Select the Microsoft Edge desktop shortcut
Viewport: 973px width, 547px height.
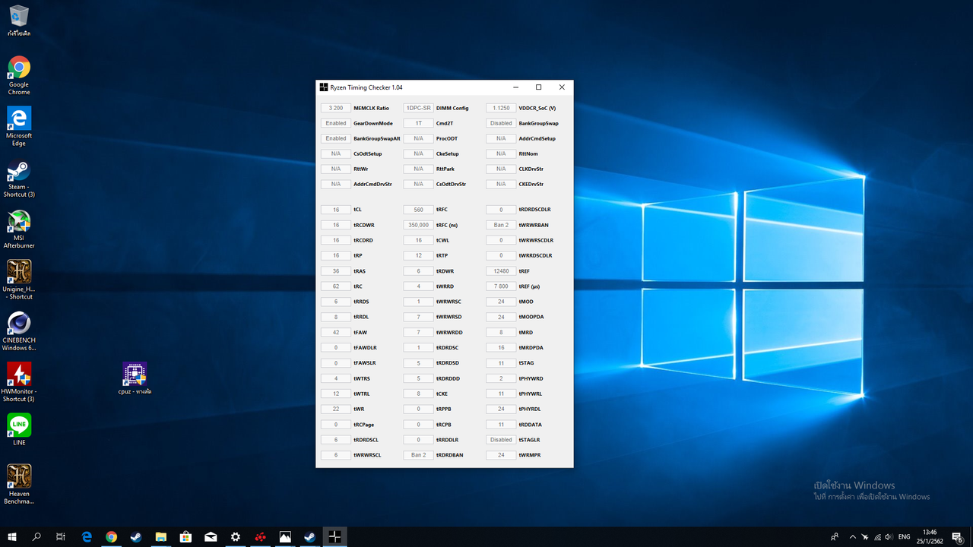click(x=19, y=126)
